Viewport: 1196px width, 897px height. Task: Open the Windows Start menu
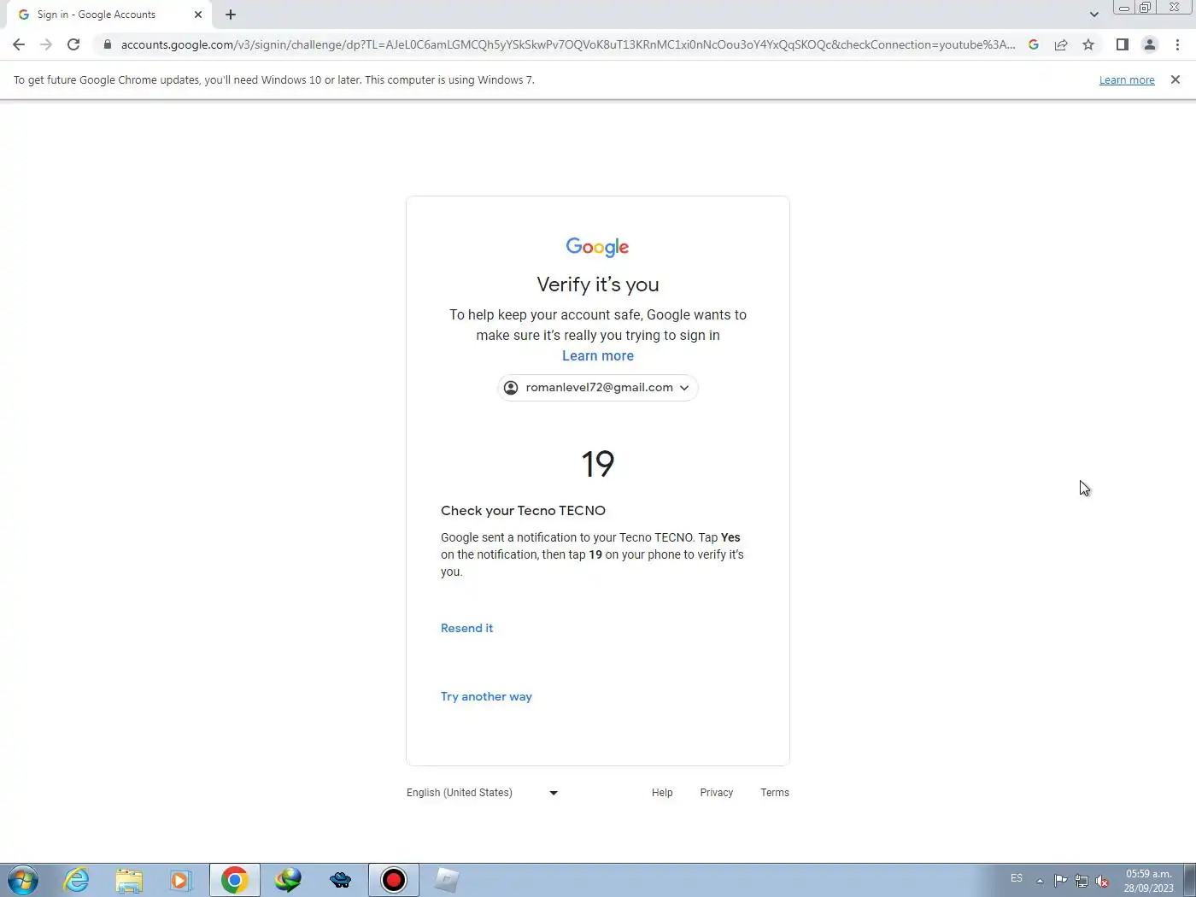(x=23, y=880)
